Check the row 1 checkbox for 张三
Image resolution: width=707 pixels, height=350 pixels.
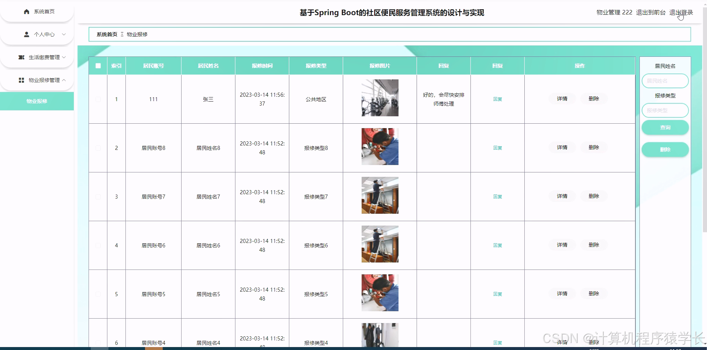pyautogui.click(x=98, y=99)
